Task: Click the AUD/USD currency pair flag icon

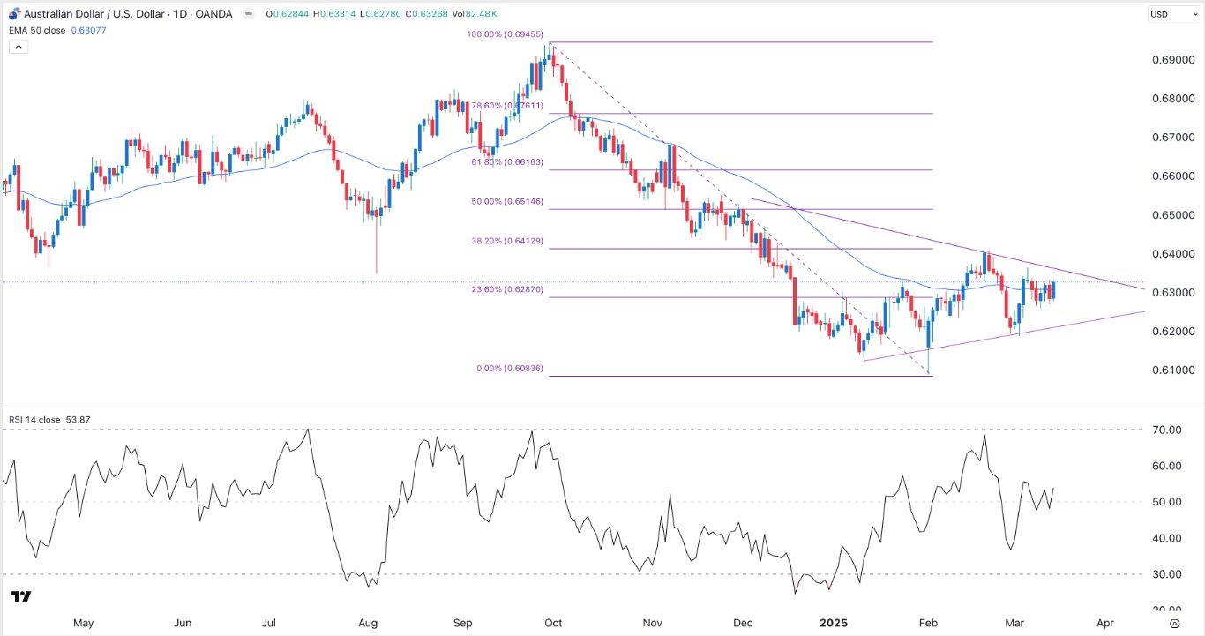Action: [x=13, y=14]
